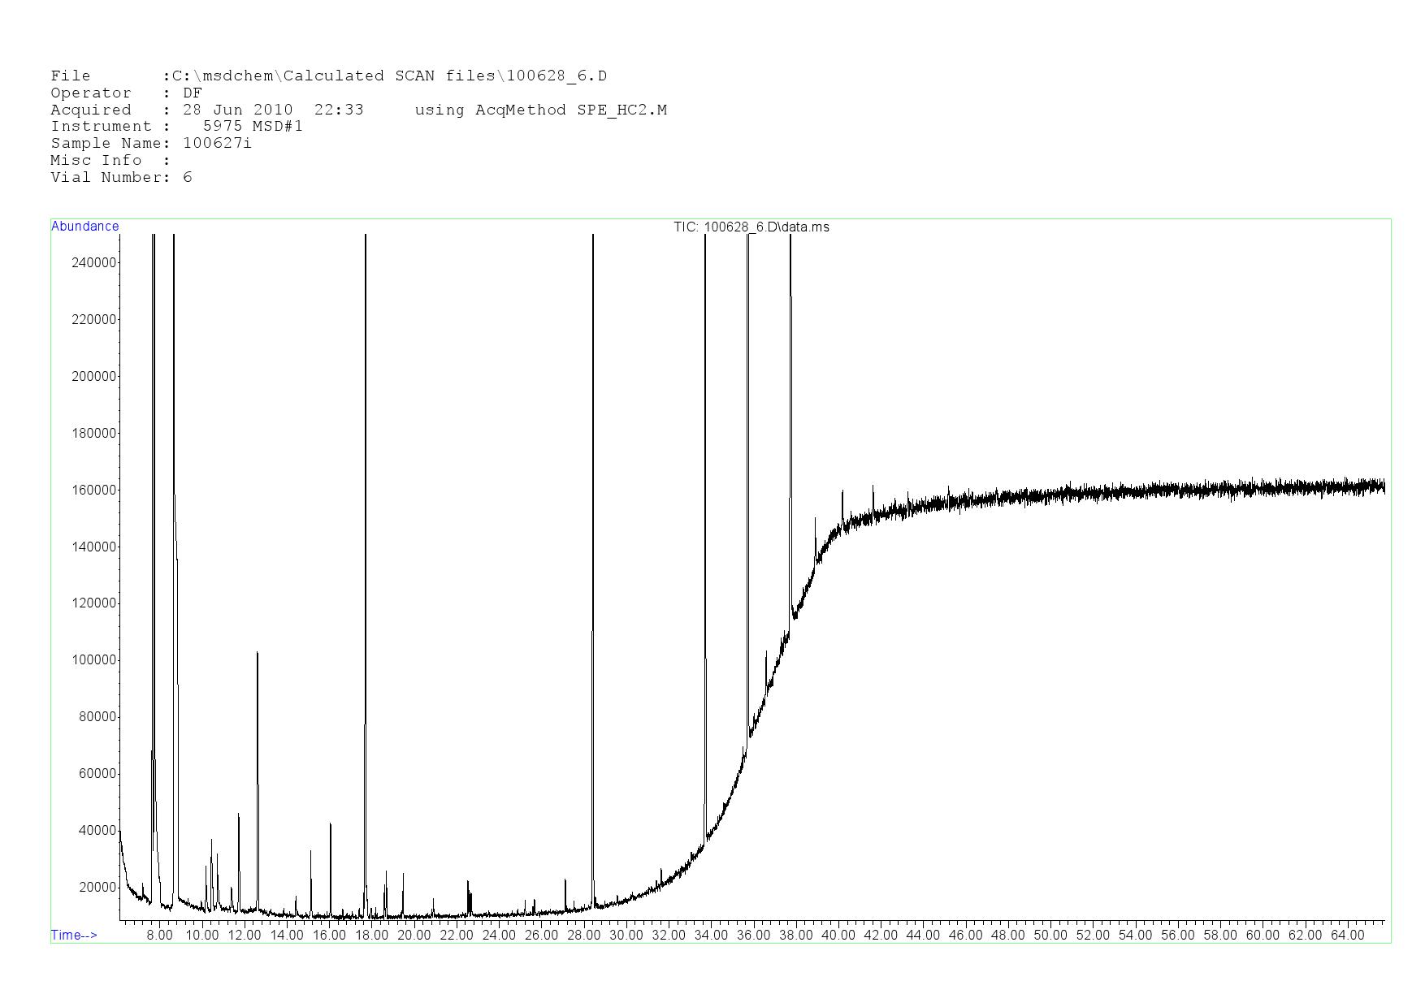
Task: Click the 160000 abundance axis tick label
Action: point(94,490)
